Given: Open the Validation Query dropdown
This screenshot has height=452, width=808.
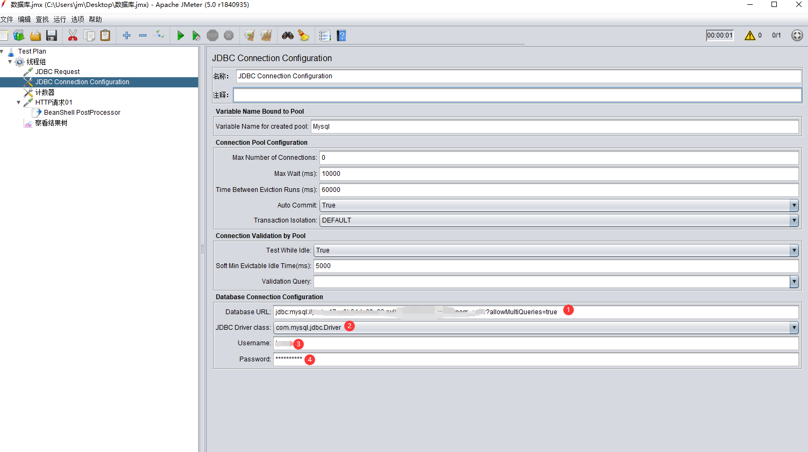Looking at the screenshot, I should click(794, 281).
